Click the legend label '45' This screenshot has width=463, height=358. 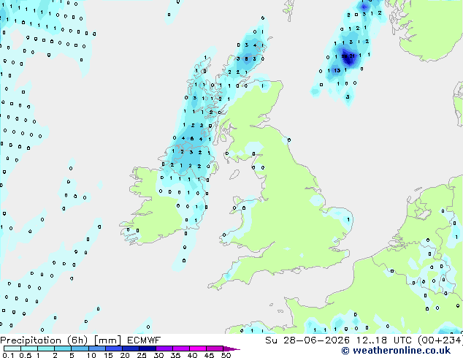[209, 355]
